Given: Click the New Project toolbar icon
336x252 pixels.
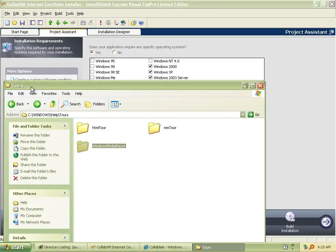Looking at the screenshot, I should pyautogui.click(x=7, y=23).
